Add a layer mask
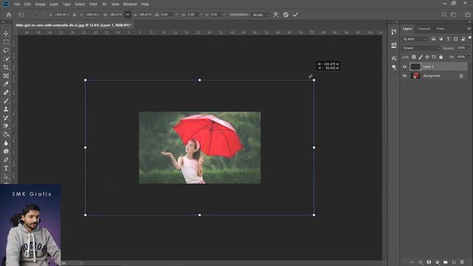 [x=429, y=262]
